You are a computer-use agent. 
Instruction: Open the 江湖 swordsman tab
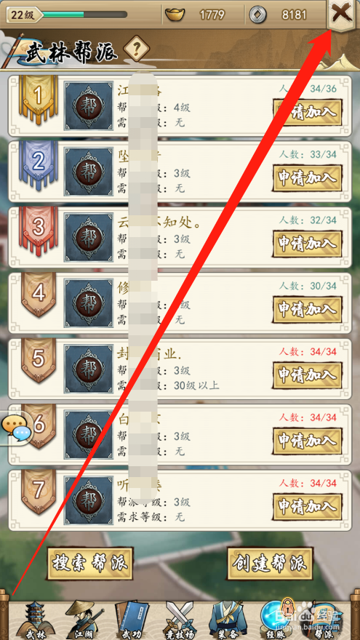pyautogui.click(x=84, y=620)
